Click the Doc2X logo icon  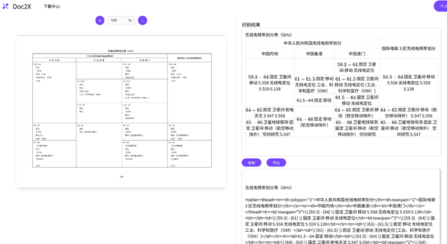[x=5, y=6]
